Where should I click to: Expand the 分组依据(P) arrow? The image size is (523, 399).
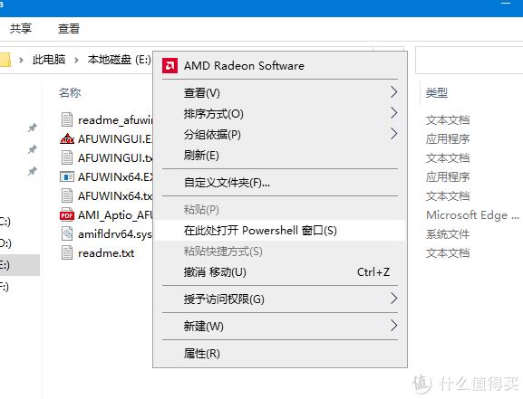pos(394,134)
